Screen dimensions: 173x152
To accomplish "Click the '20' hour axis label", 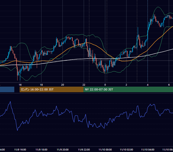I will click(x=63, y=85).
